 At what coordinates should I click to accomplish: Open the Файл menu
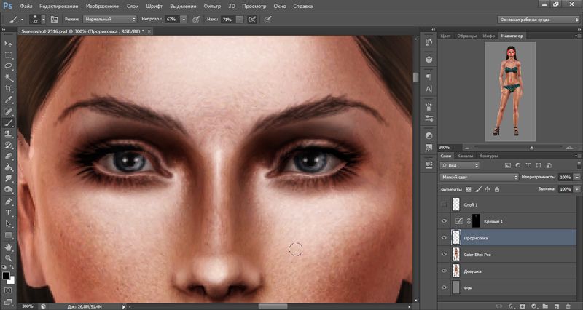click(x=26, y=6)
